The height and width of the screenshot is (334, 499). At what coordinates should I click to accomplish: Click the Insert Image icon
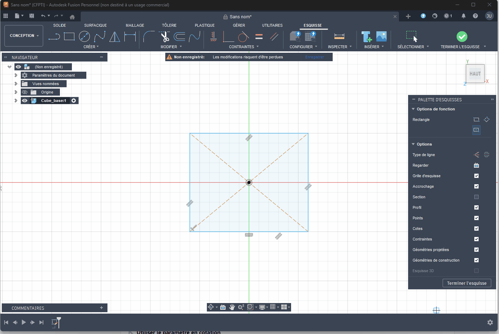(x=381, y=36)
